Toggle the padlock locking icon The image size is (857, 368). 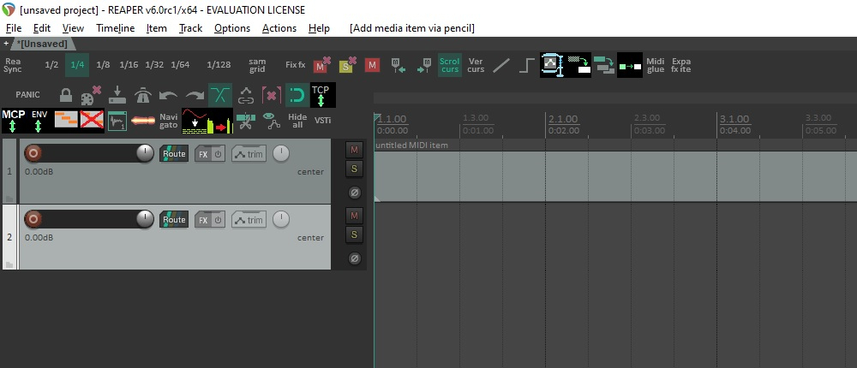pyautogui.click(x=66, y=95)
